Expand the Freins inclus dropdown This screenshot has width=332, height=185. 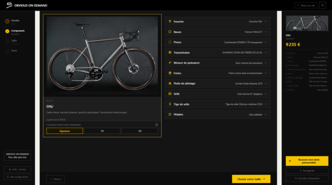pos(217,73)
